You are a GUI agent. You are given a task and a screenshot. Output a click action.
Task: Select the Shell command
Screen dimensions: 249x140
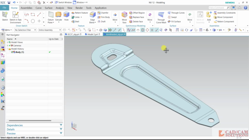pyautogui.click(x=75, y=22)
